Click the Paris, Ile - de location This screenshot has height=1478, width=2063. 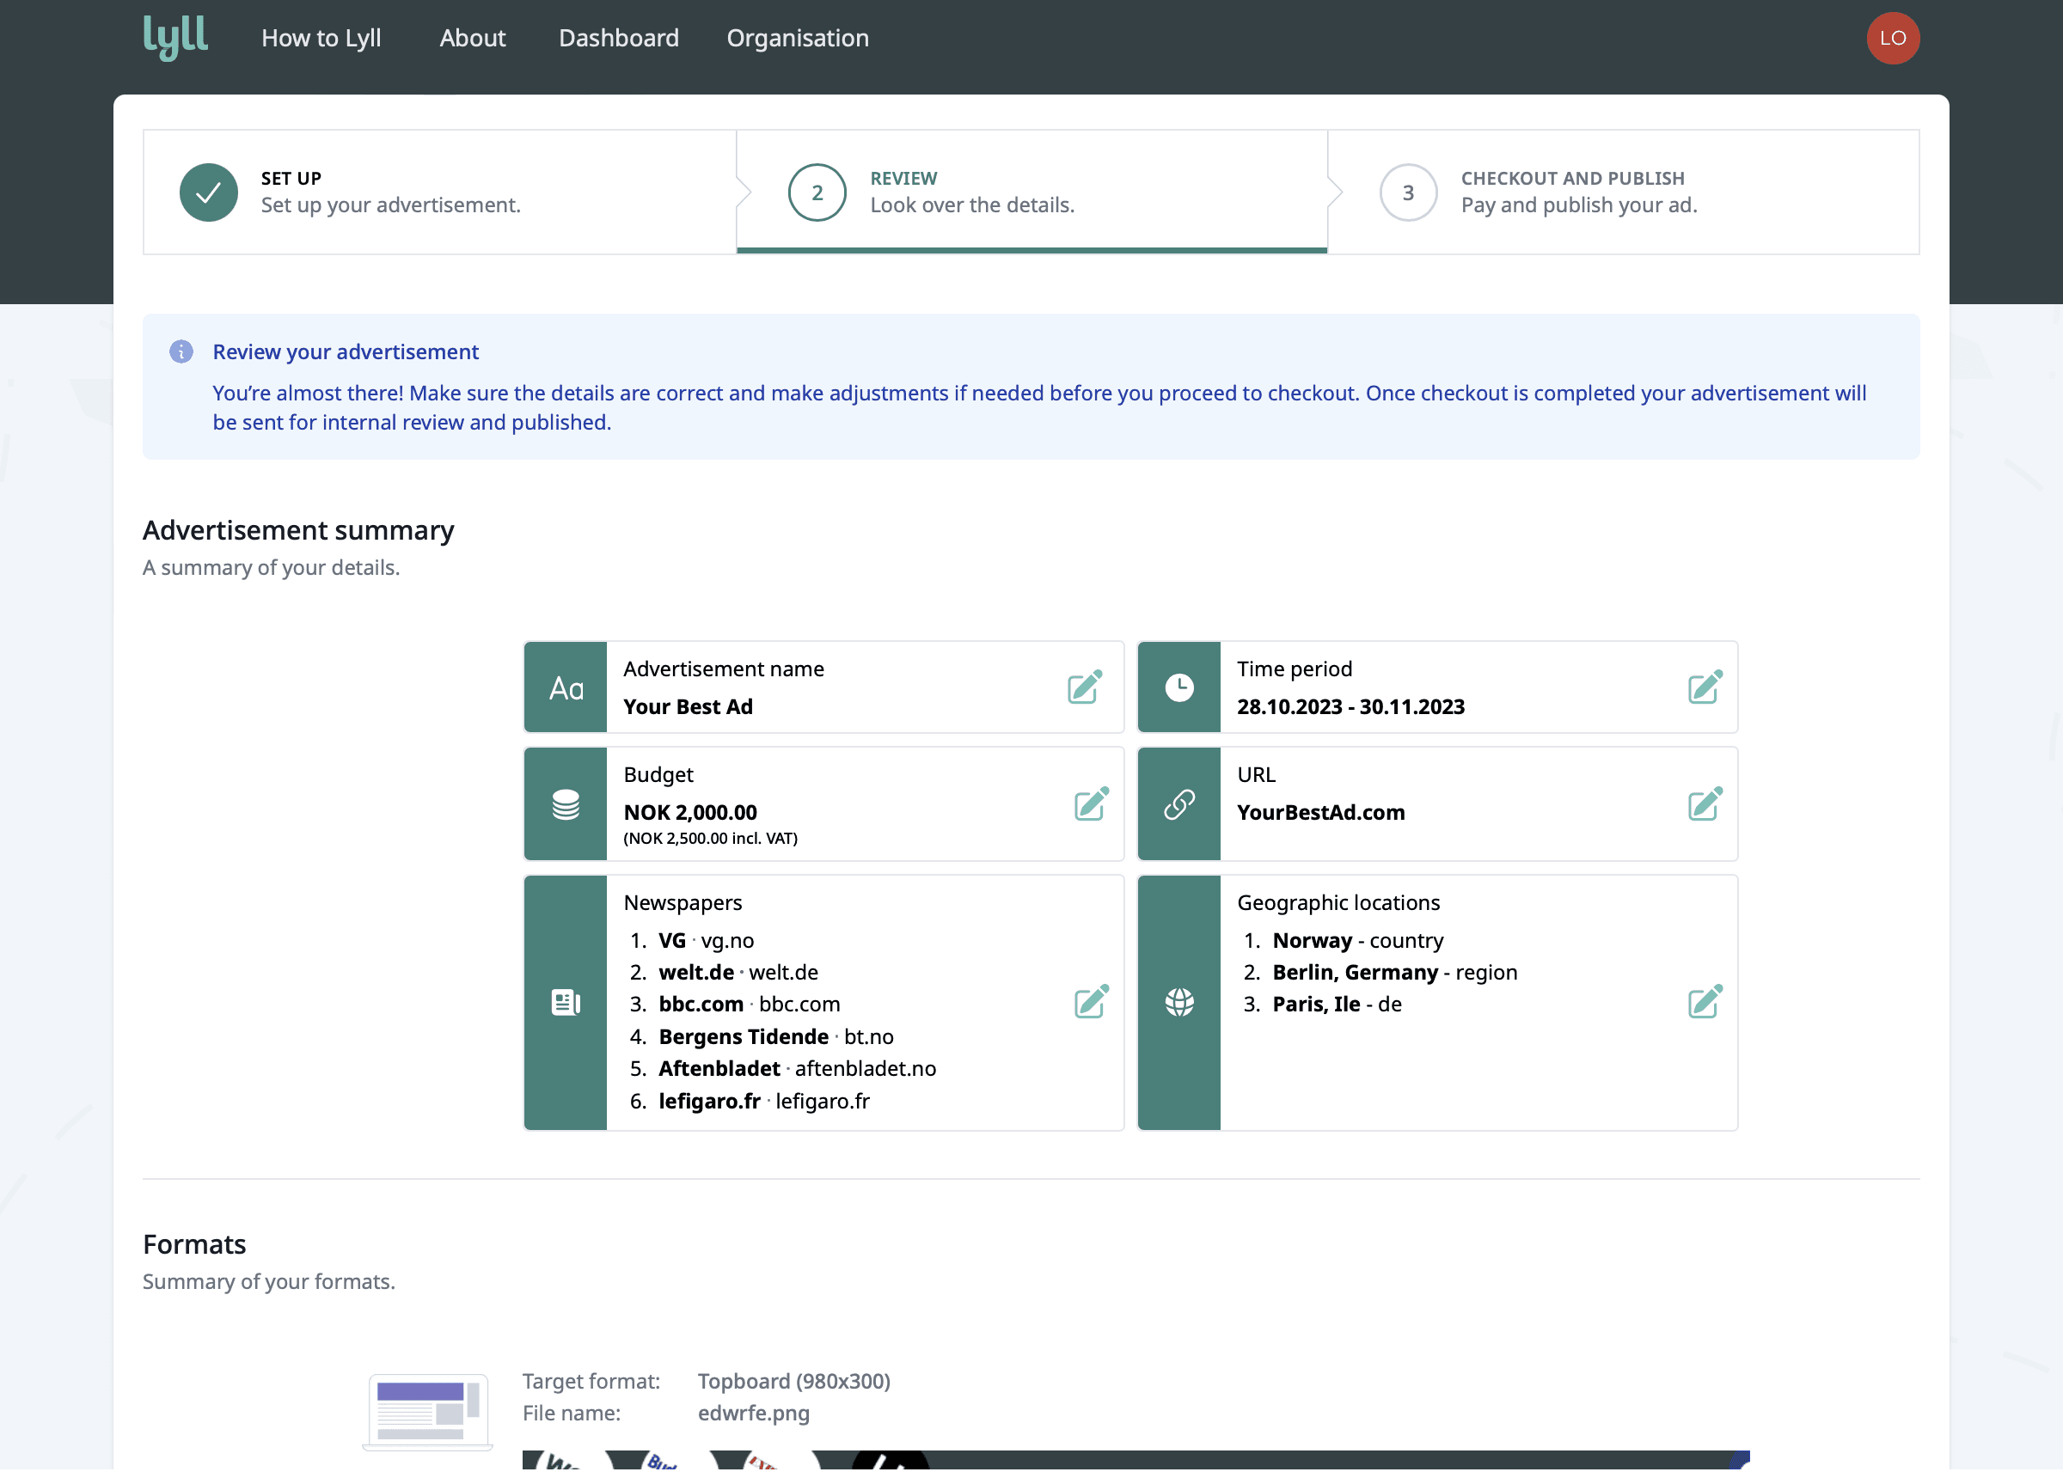(1336, 1005)
